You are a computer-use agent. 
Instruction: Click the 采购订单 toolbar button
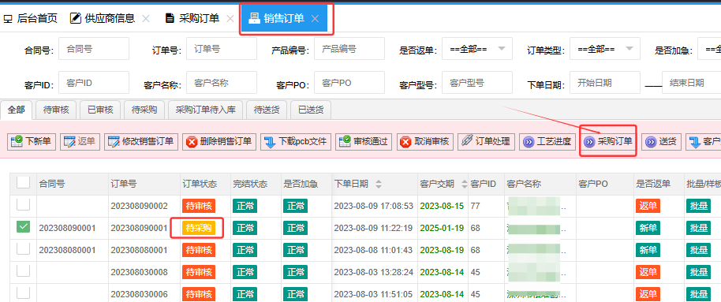coord(608,142)
